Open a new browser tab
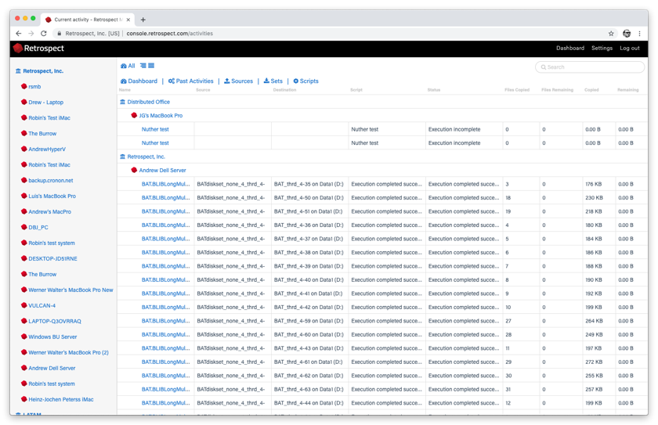 pos(143,20)
